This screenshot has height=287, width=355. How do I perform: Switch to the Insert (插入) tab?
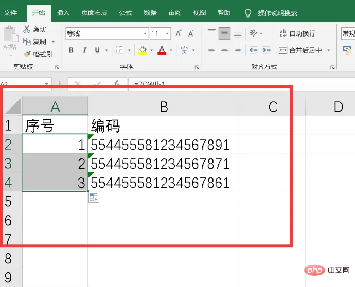pos(63,12)
